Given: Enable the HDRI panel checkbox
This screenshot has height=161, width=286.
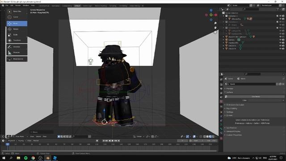Looking at the screenshot, I should coord(227,115).
